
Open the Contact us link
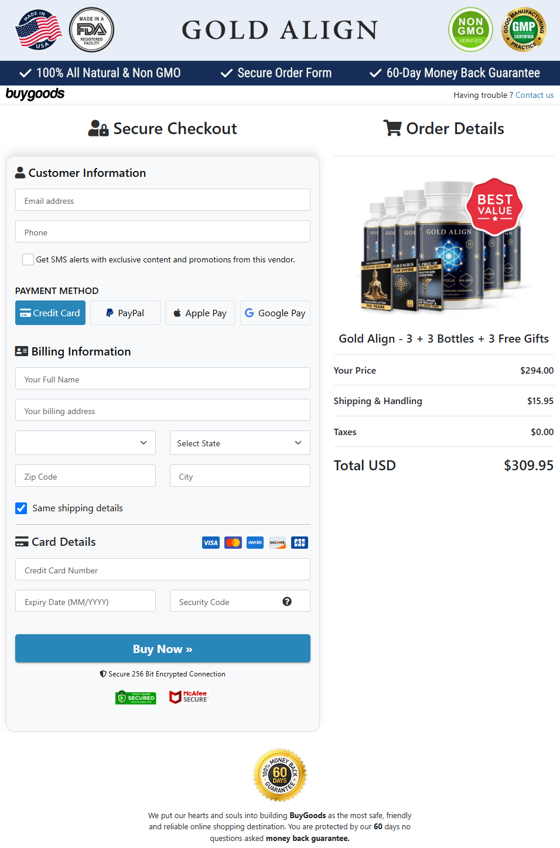534,95
